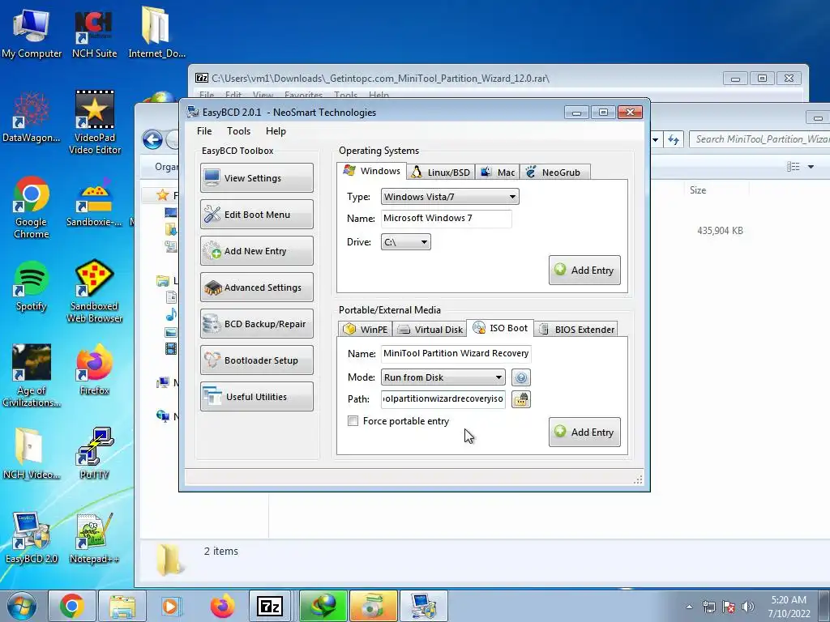Open the Edit Boot Menu section
Viewport: 830px width, 622px height.
click(257, 214)
